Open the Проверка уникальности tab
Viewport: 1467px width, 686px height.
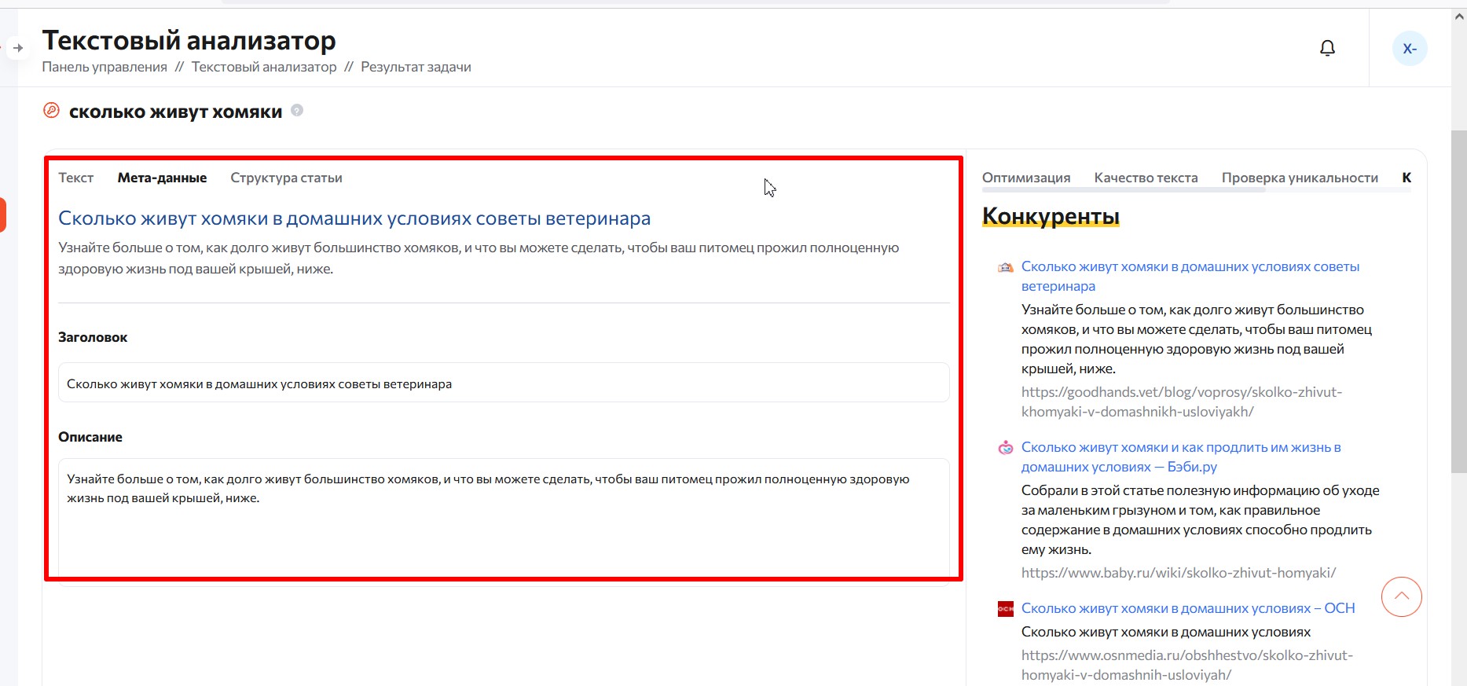1300,178
